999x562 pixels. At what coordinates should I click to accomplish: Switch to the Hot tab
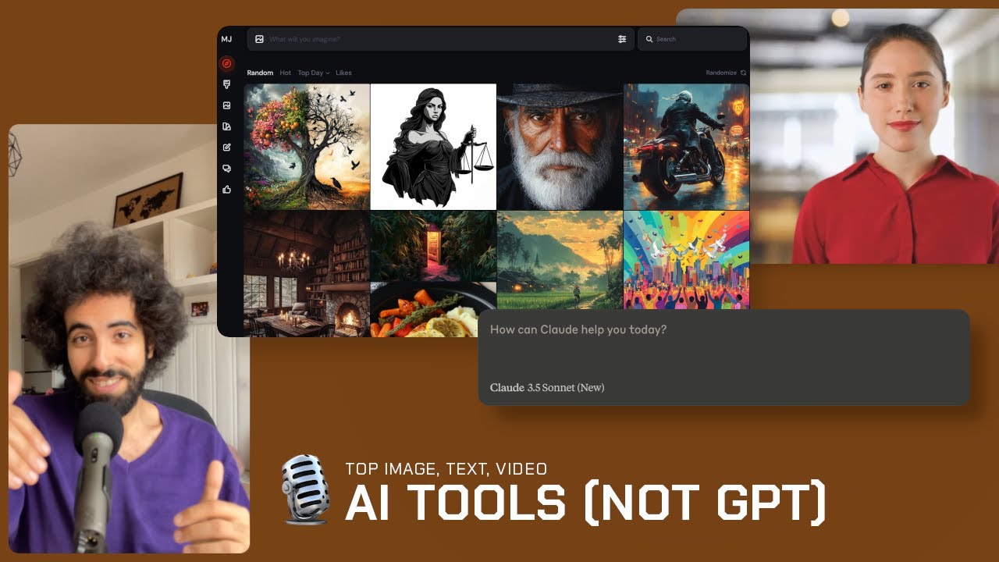tap(286, 73)
